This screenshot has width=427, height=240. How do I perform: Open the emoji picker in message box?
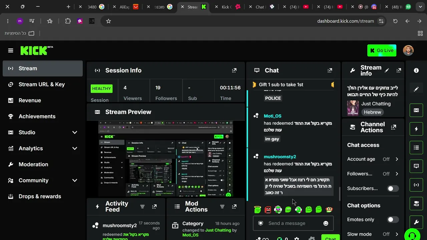coord(326,223)
